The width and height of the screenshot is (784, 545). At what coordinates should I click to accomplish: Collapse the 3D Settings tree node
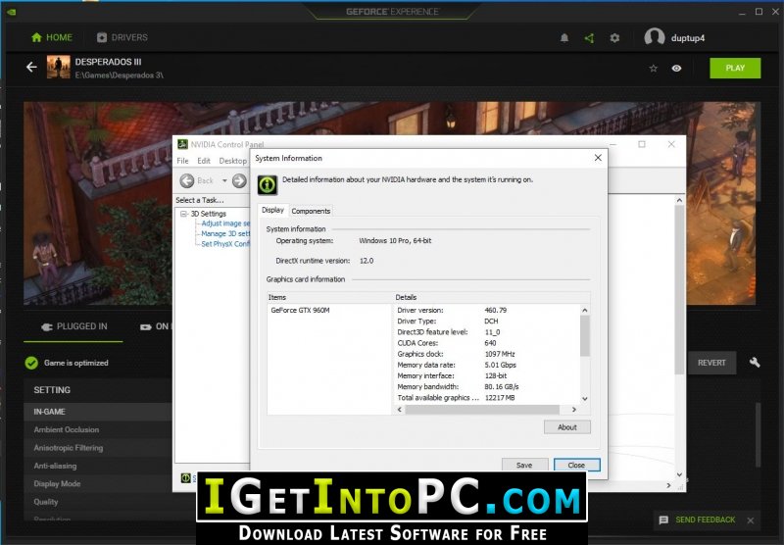pos(183,214)
